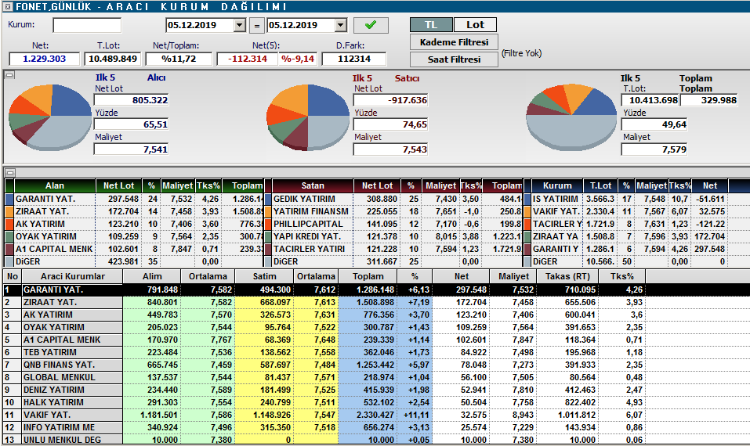
Task: Click orange swatch beside ZIRAAT YAT. in Alan
Action: pyautogui.click(x=9, y=211)
